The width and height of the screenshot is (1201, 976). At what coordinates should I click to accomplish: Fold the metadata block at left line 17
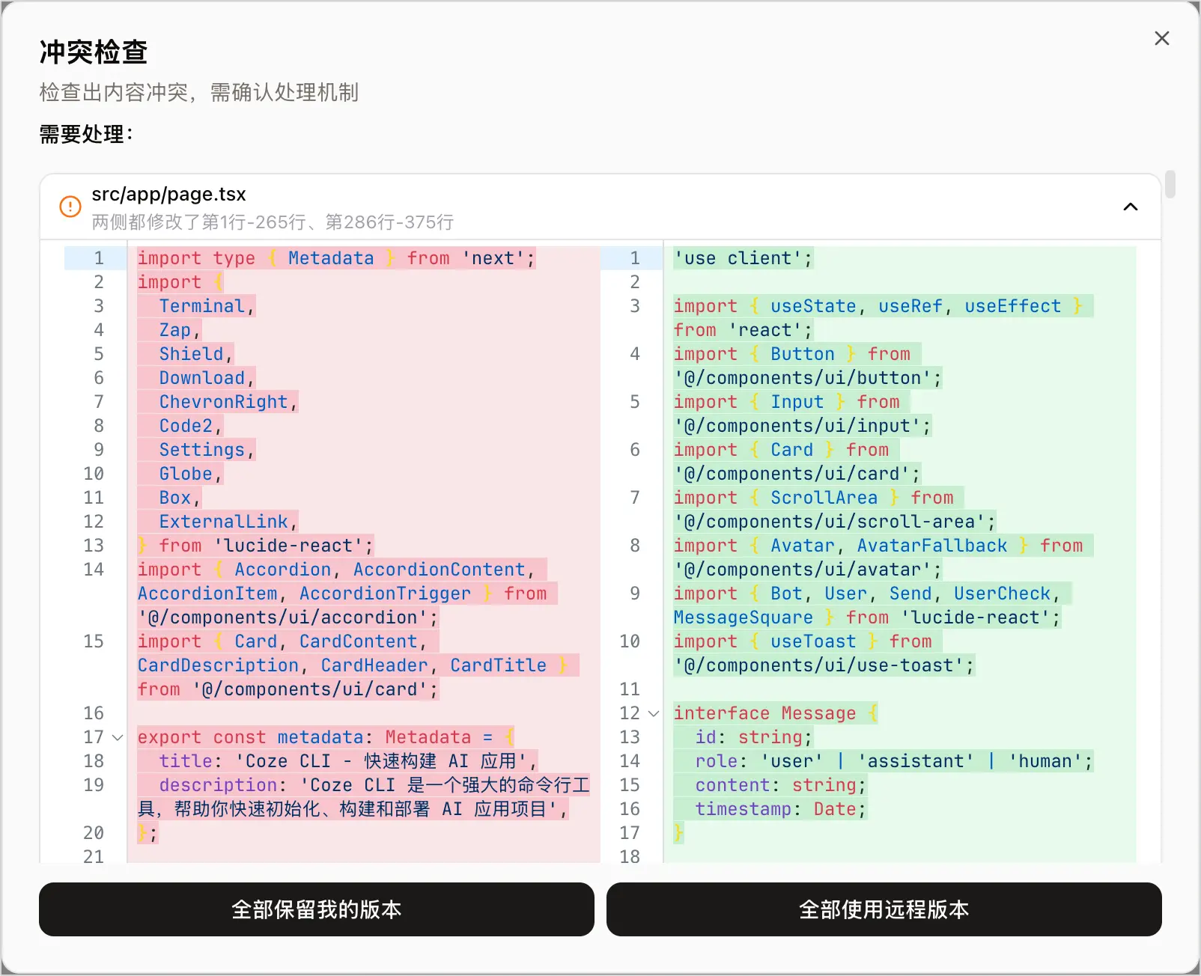[x=118, y=737]
